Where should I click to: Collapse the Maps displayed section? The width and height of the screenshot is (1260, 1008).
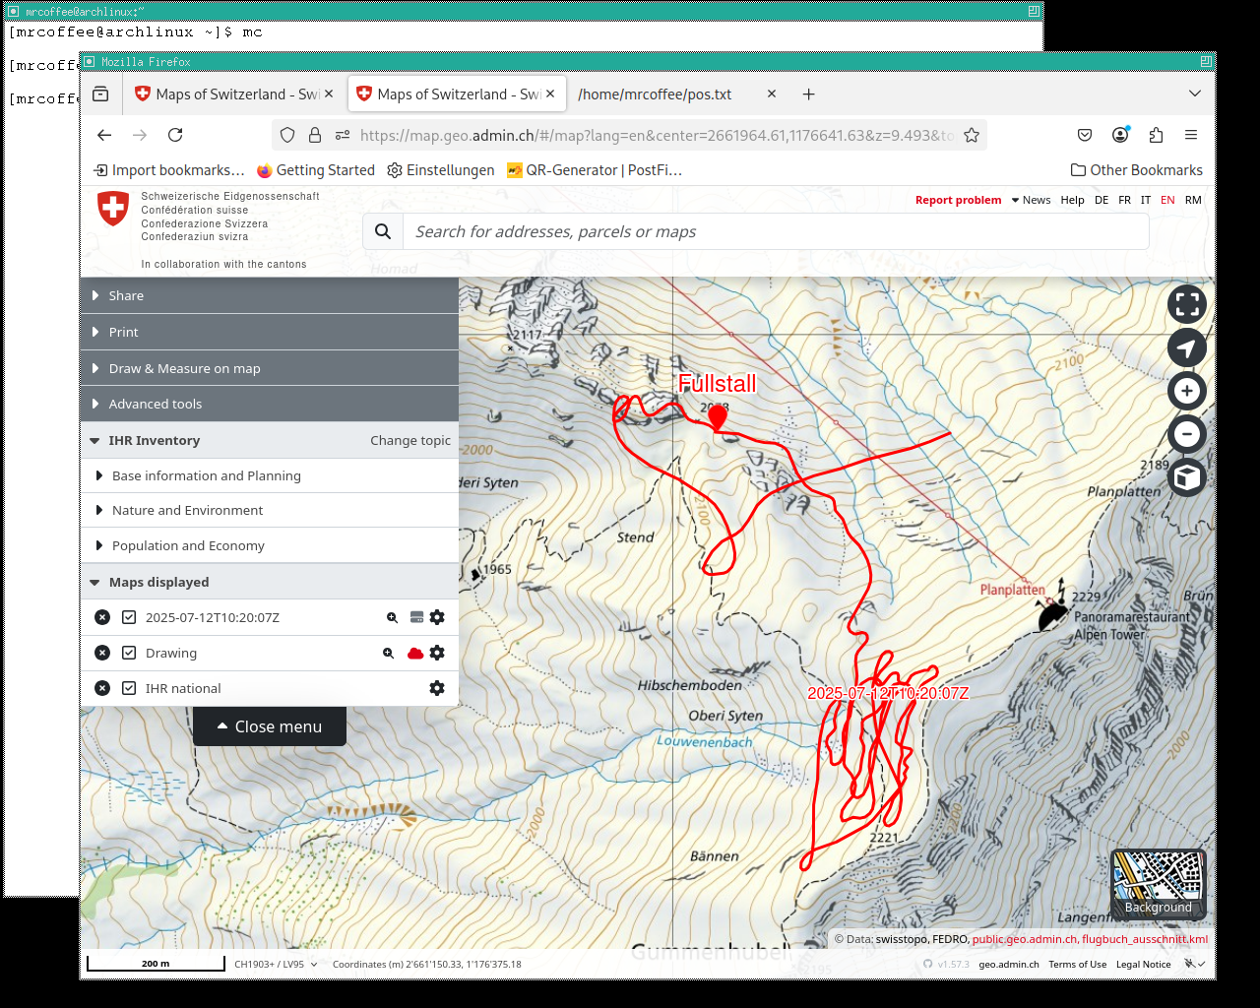click(x=269, y=582)
